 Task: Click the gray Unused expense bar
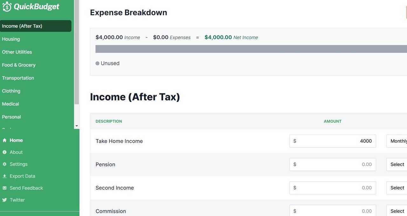251,49
